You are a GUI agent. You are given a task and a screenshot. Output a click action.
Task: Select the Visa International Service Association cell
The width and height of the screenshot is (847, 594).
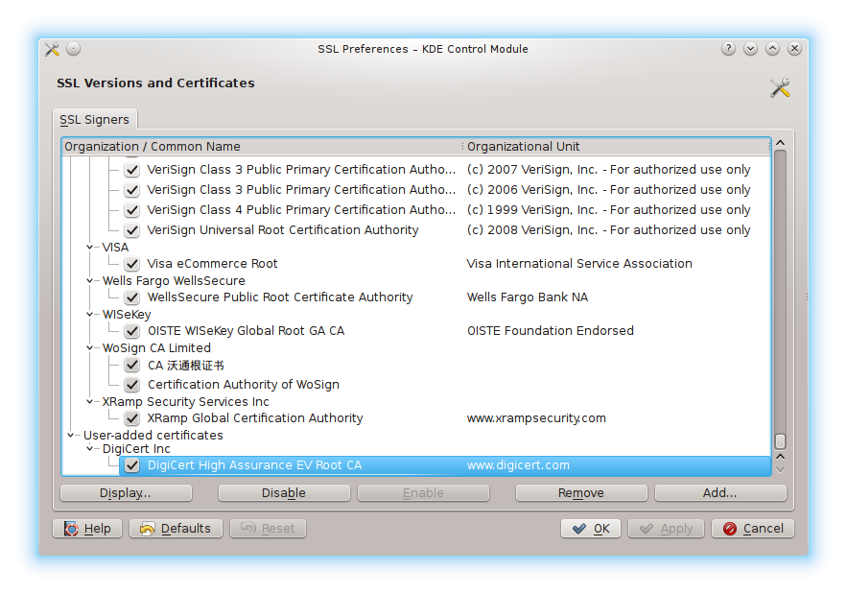[x=579, y=264]
